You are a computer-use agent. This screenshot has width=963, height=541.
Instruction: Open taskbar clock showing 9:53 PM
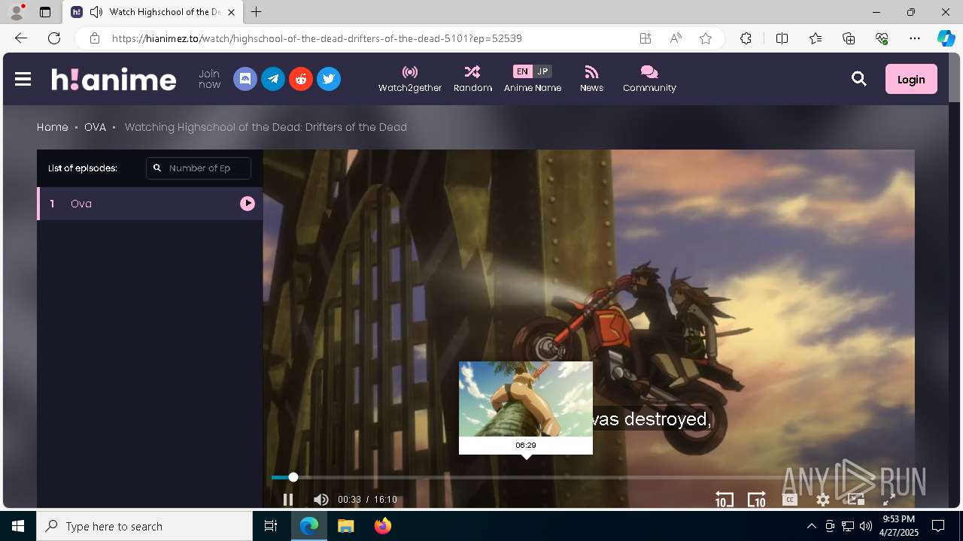pyautogui.click(x=898, y=526)
